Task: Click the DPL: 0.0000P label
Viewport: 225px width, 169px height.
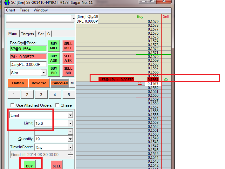Action: coord(87,21)
